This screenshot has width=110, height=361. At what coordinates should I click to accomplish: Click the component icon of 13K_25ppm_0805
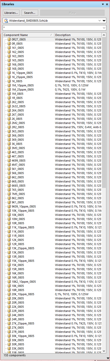(x=9, y=248)
